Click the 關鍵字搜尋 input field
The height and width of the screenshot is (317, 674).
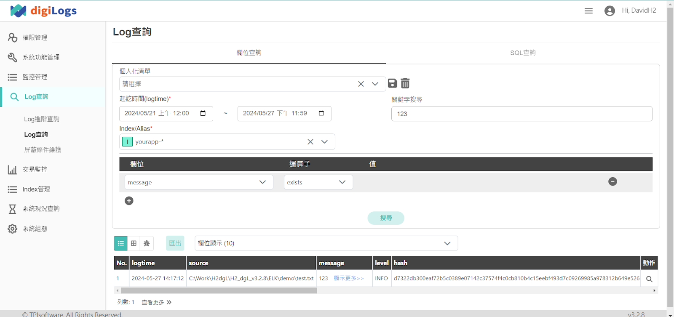[522, 114]
